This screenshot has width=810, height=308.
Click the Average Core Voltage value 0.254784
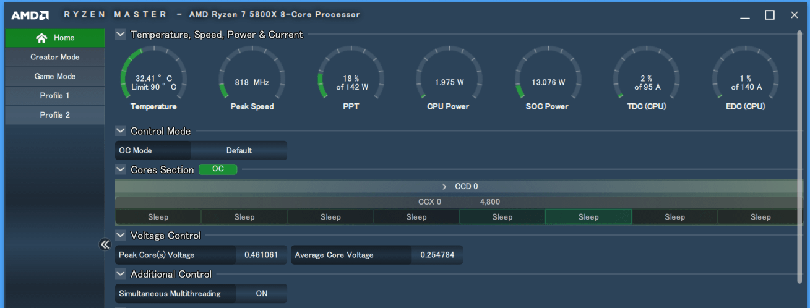(437, 255)
